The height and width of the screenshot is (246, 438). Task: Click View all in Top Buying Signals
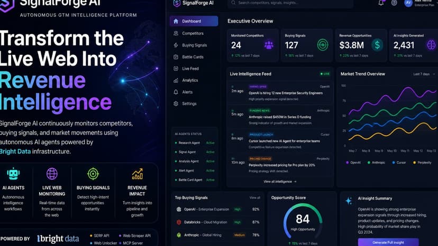coord(255,197)
